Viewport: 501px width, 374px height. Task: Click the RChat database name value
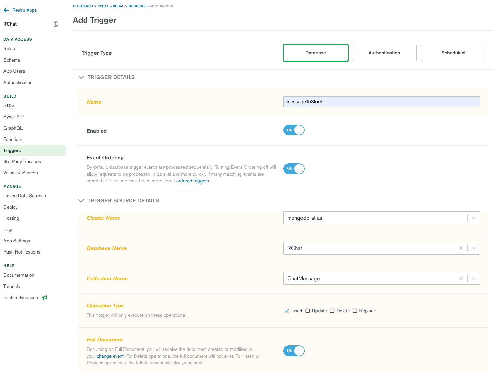tap(295, 248)
